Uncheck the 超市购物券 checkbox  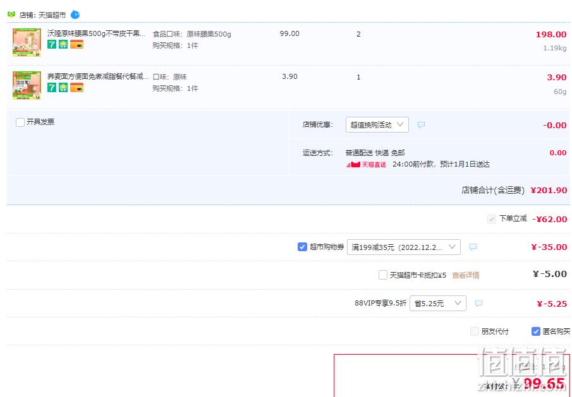pos(302,247)
